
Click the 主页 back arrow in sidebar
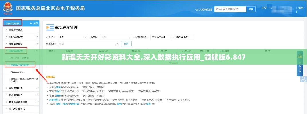pos(31,23)
